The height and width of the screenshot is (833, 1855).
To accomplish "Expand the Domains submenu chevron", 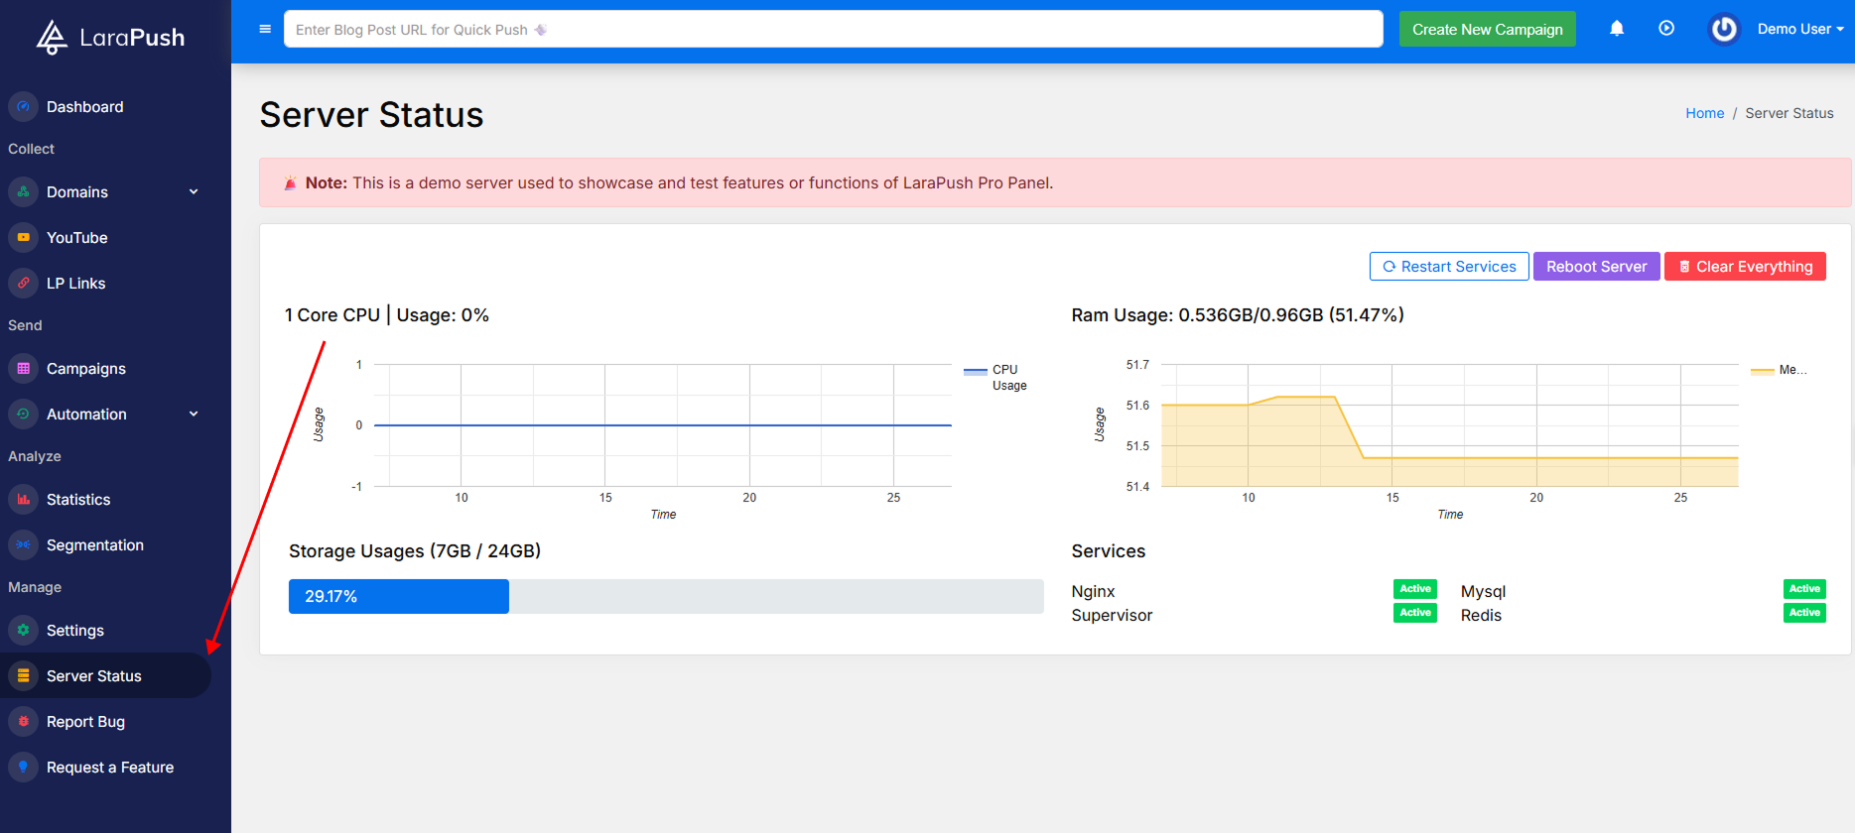I will [194, 191].
